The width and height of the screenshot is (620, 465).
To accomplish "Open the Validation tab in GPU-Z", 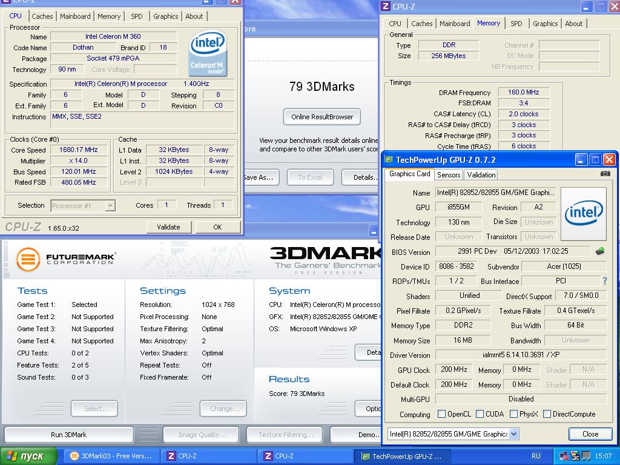I will pos(481,174).
